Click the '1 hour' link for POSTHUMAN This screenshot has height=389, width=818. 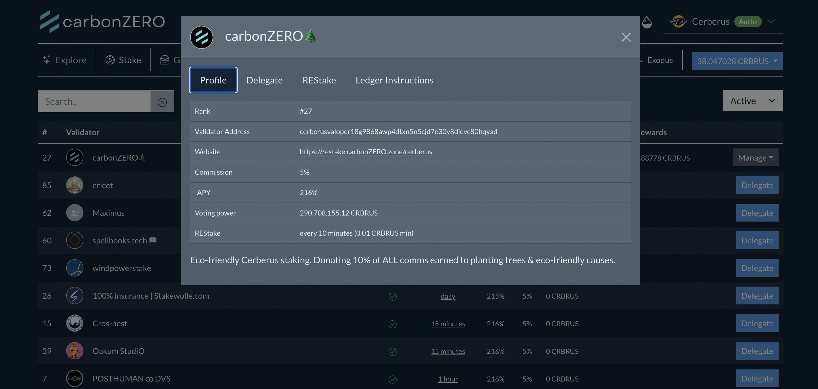[x=448, y=379]
